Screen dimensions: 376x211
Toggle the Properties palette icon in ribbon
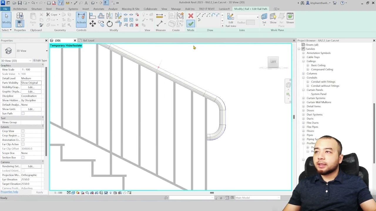pos(20,23)
